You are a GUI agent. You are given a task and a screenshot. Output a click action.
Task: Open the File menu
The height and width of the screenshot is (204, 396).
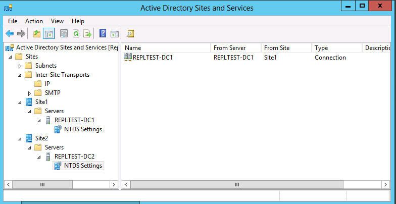point(13,21)
